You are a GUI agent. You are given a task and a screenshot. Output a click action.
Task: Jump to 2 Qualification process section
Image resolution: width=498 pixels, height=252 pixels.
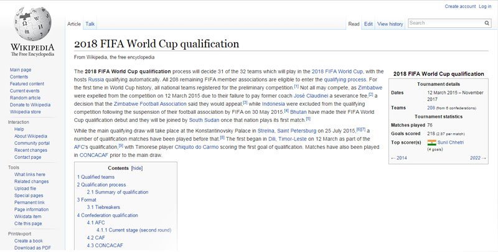point(101,185)
